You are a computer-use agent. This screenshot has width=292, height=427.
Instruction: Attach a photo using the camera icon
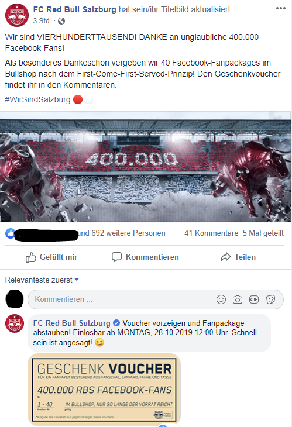point(237,299)
